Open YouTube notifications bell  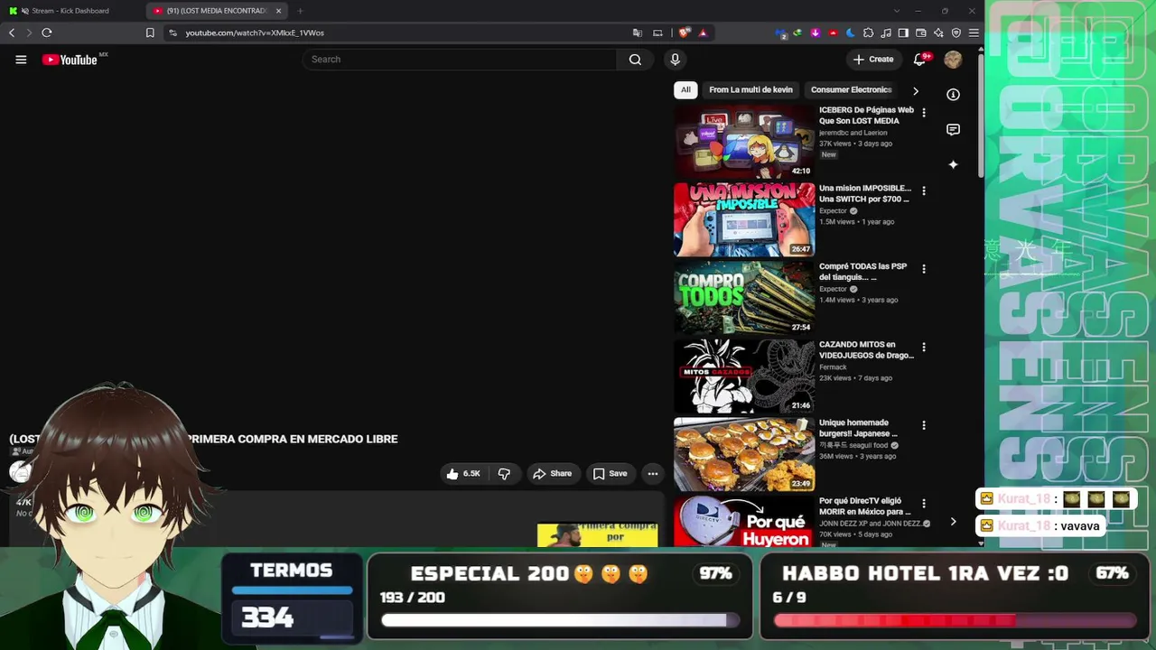920,60
